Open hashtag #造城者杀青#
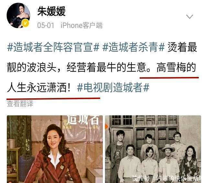The width and height of the screenshot is (207, 183). tap(134, 47)
